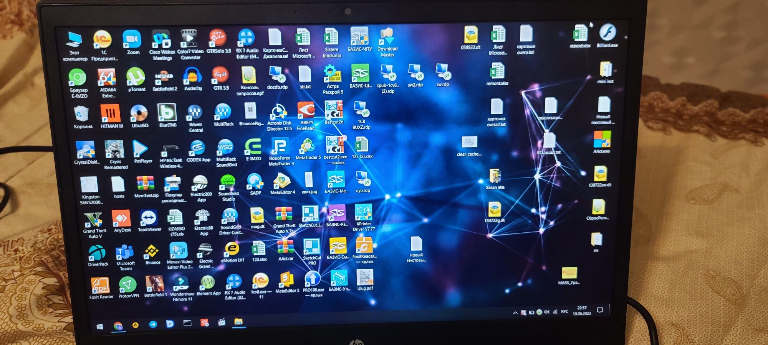Screen dimensions: 768x345
Task: Open UltraISO desktop icon
Action: [x=139, y=116]
